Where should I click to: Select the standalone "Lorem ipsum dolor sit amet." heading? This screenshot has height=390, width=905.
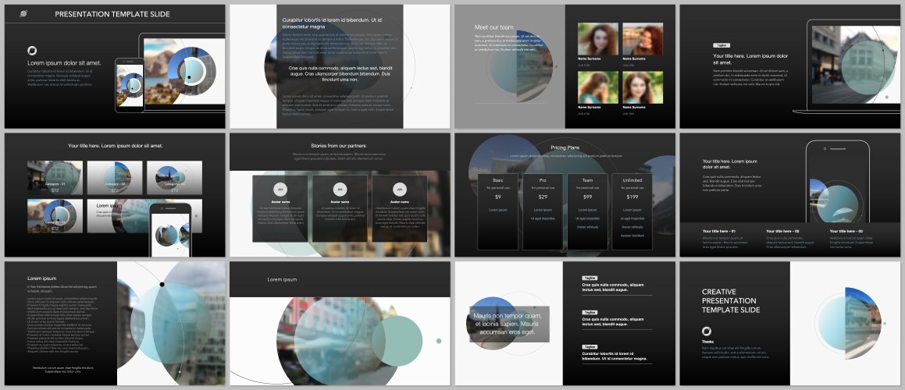click(x=64, y=63)
